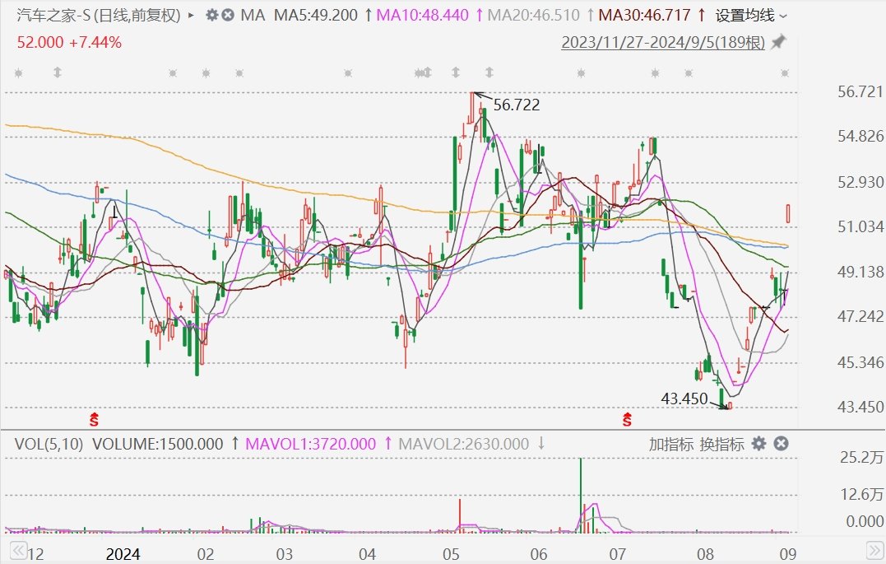Toggle the pin icon beside the date range

[x=778, y=42]
